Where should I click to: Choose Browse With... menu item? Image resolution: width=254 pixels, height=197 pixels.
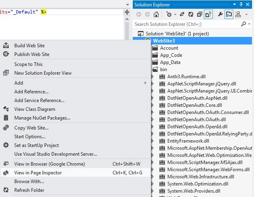point(75,182)
